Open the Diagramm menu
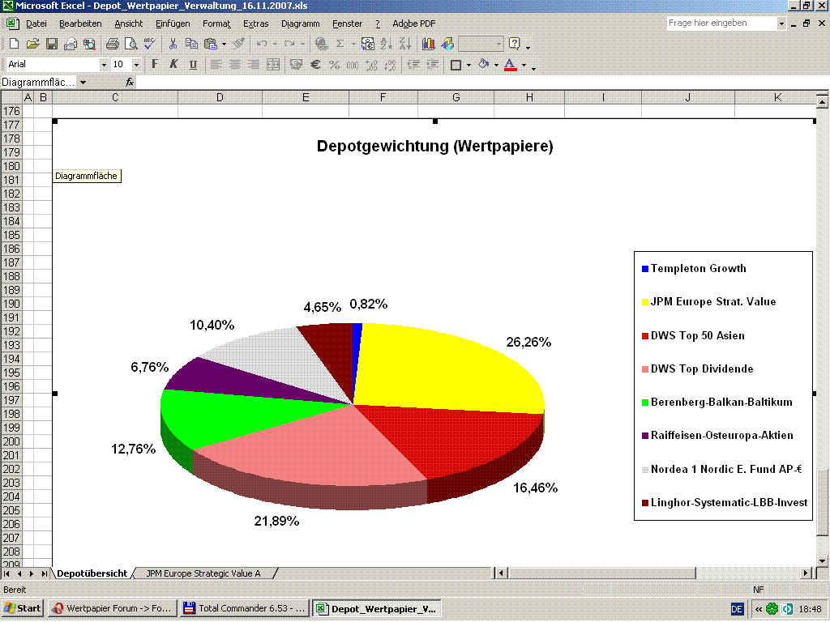 [300, 23]
